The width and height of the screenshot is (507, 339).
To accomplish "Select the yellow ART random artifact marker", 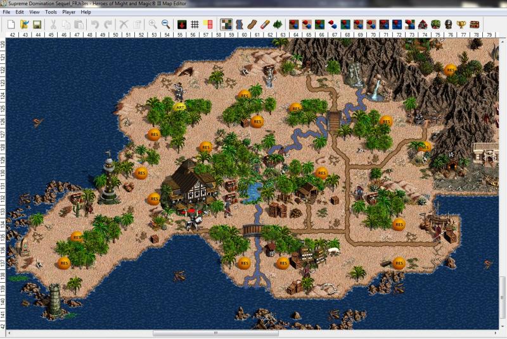I will pyautogui.click(x=180, y=107).
